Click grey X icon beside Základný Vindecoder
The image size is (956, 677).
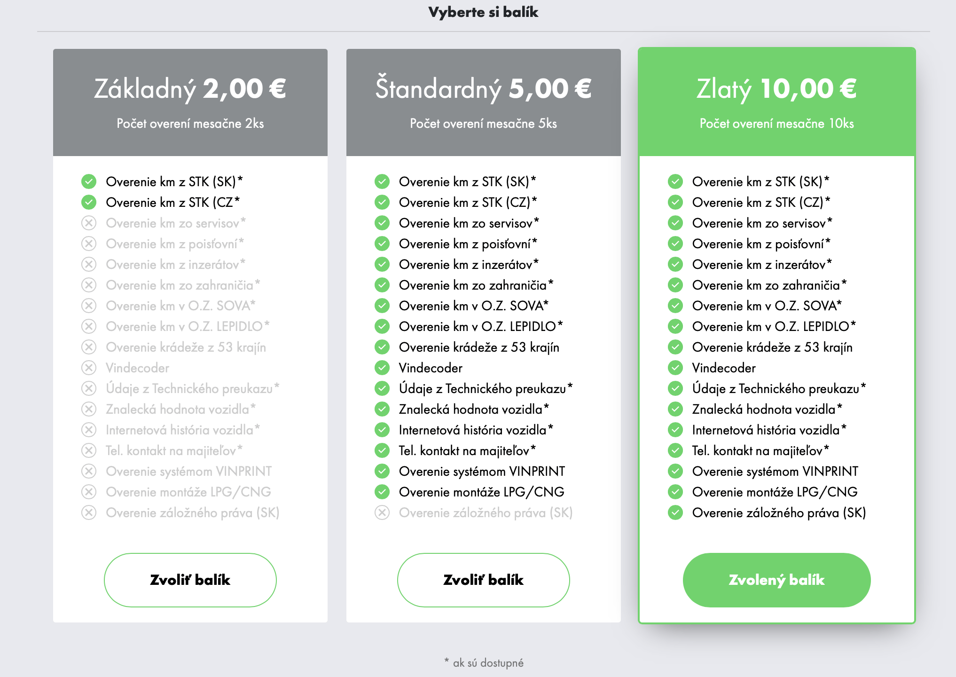[x=89, y=368]
